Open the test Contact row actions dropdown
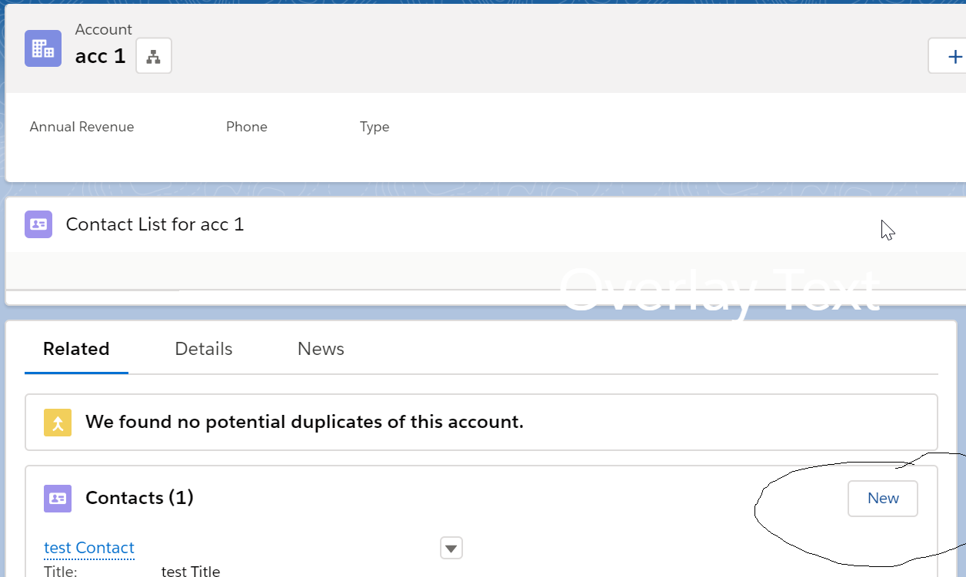Screen dimensions: 966x577 [x=451, y=548]
